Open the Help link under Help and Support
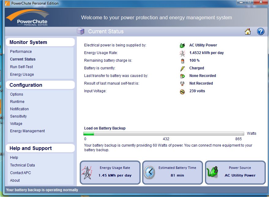269x197 pixels. [x=14, y=158]
